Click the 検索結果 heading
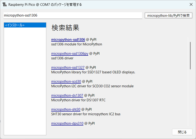Screen dimensions: 196x139 tap(65, 28)
